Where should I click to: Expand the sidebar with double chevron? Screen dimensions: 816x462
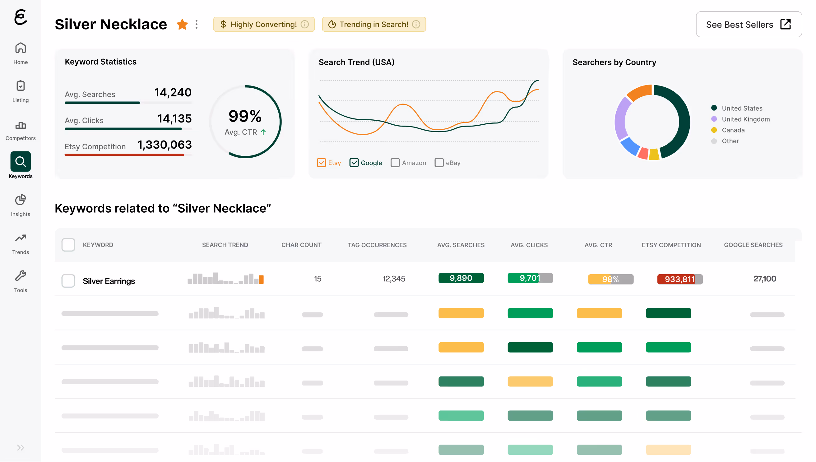tap(21, 447)
